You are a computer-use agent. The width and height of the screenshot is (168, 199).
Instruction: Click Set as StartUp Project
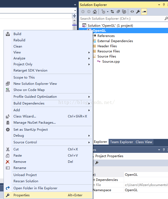[x=48, y=129]
